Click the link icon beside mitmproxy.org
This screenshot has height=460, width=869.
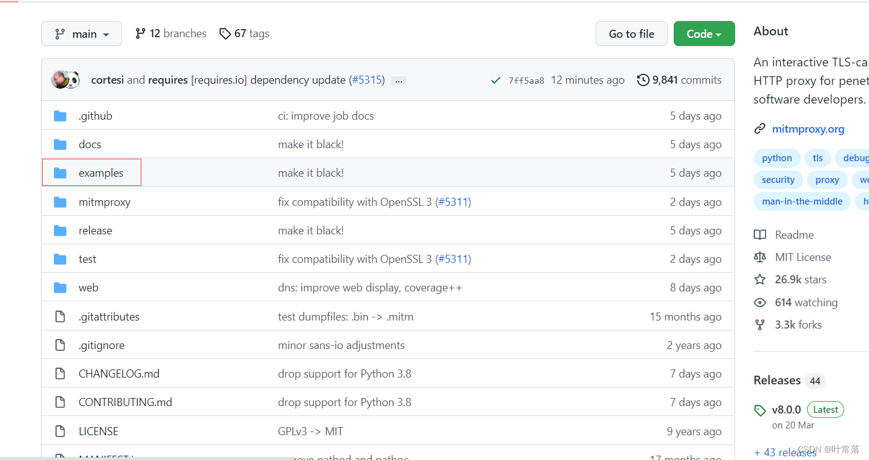(x=760, y=129)
